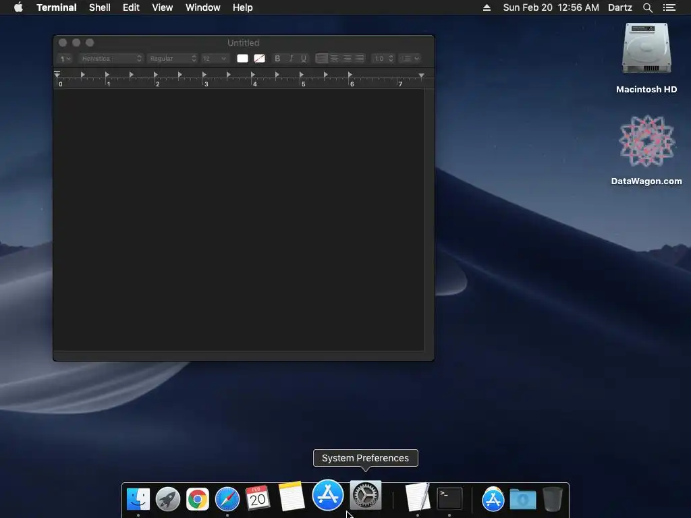Screen dimensions: 691x518
Task: Open Spotlight search magnifier
Action: click(647, 7)
